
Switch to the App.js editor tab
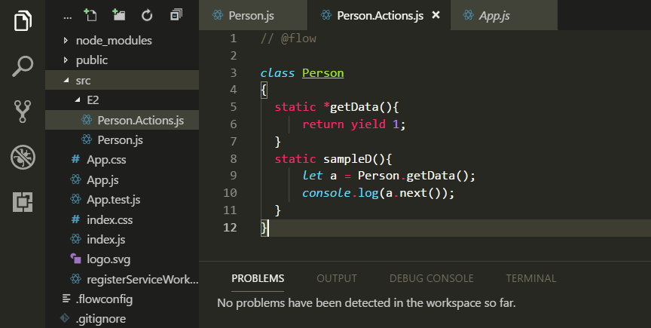coord(494,15)
